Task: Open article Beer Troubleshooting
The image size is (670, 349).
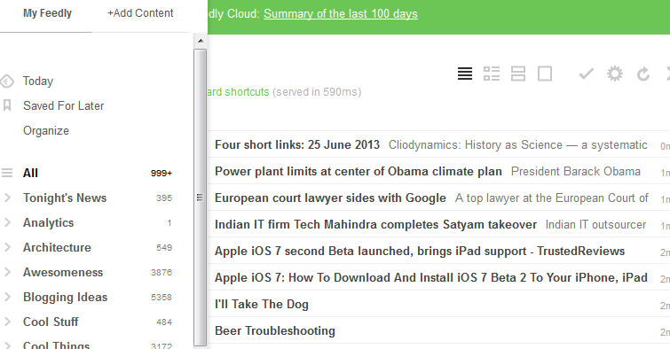Action: pos(275,330)
